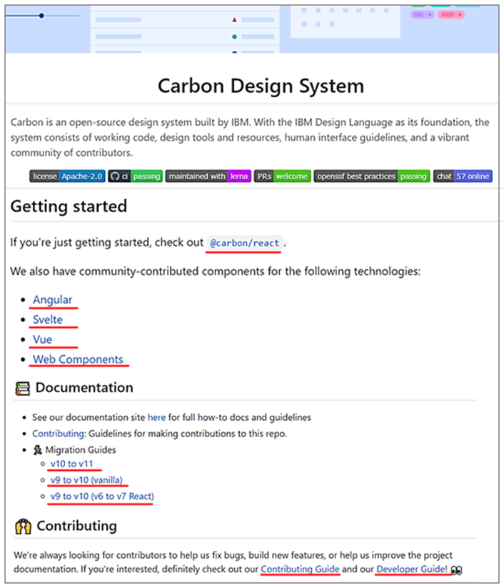The image size is (504, 588).
Task: Click the chat 57 online badge
Action: coord(462,176)
